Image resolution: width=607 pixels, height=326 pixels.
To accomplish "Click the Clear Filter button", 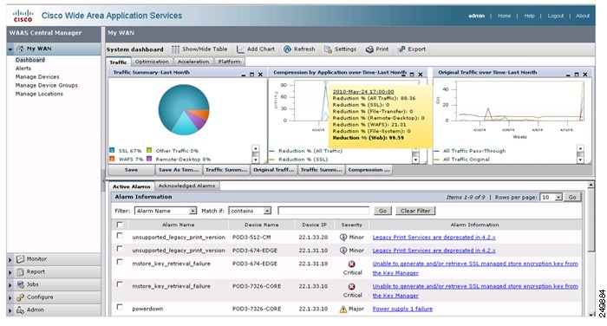I will (415, 211).
